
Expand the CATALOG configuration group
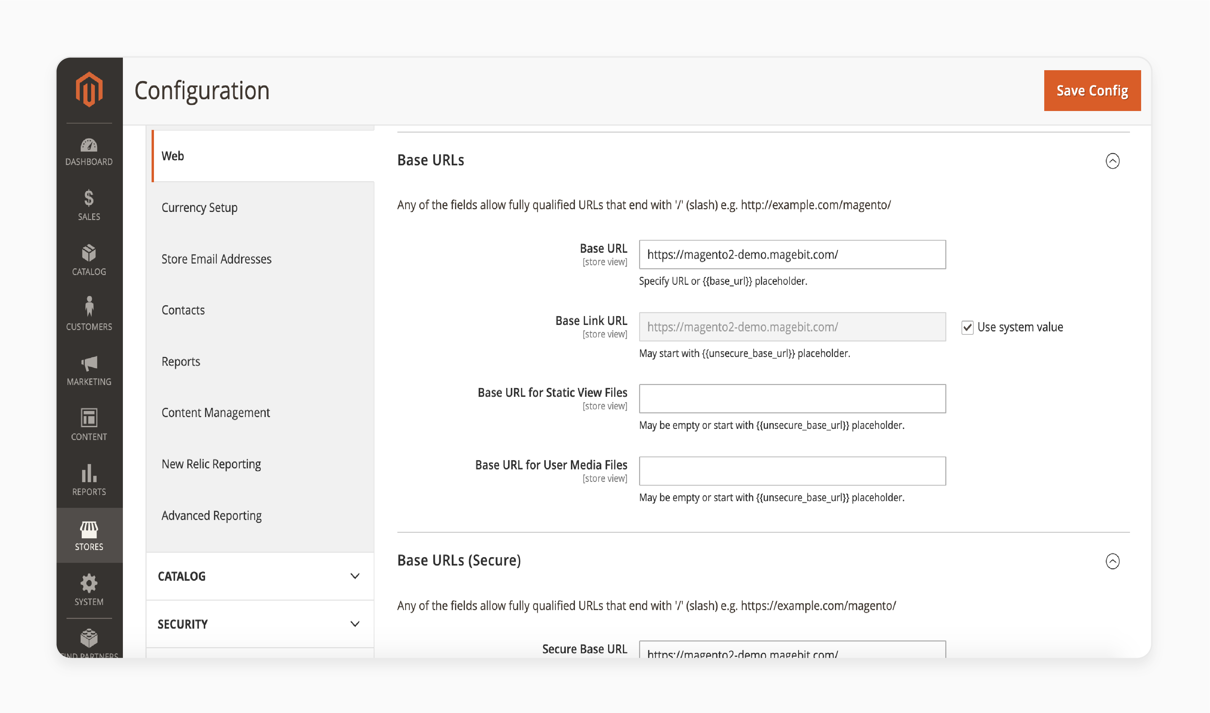[x=260, y=576]
